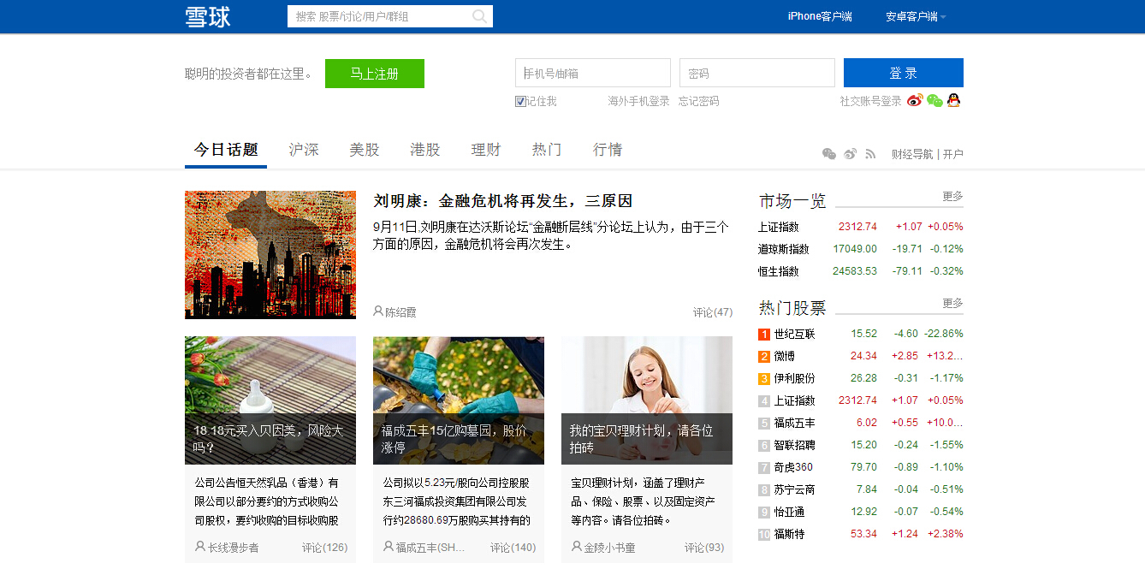Viewport: 1145px width, 569px height.
Task: Switch to 热门 tab
Action: [547, 150]
